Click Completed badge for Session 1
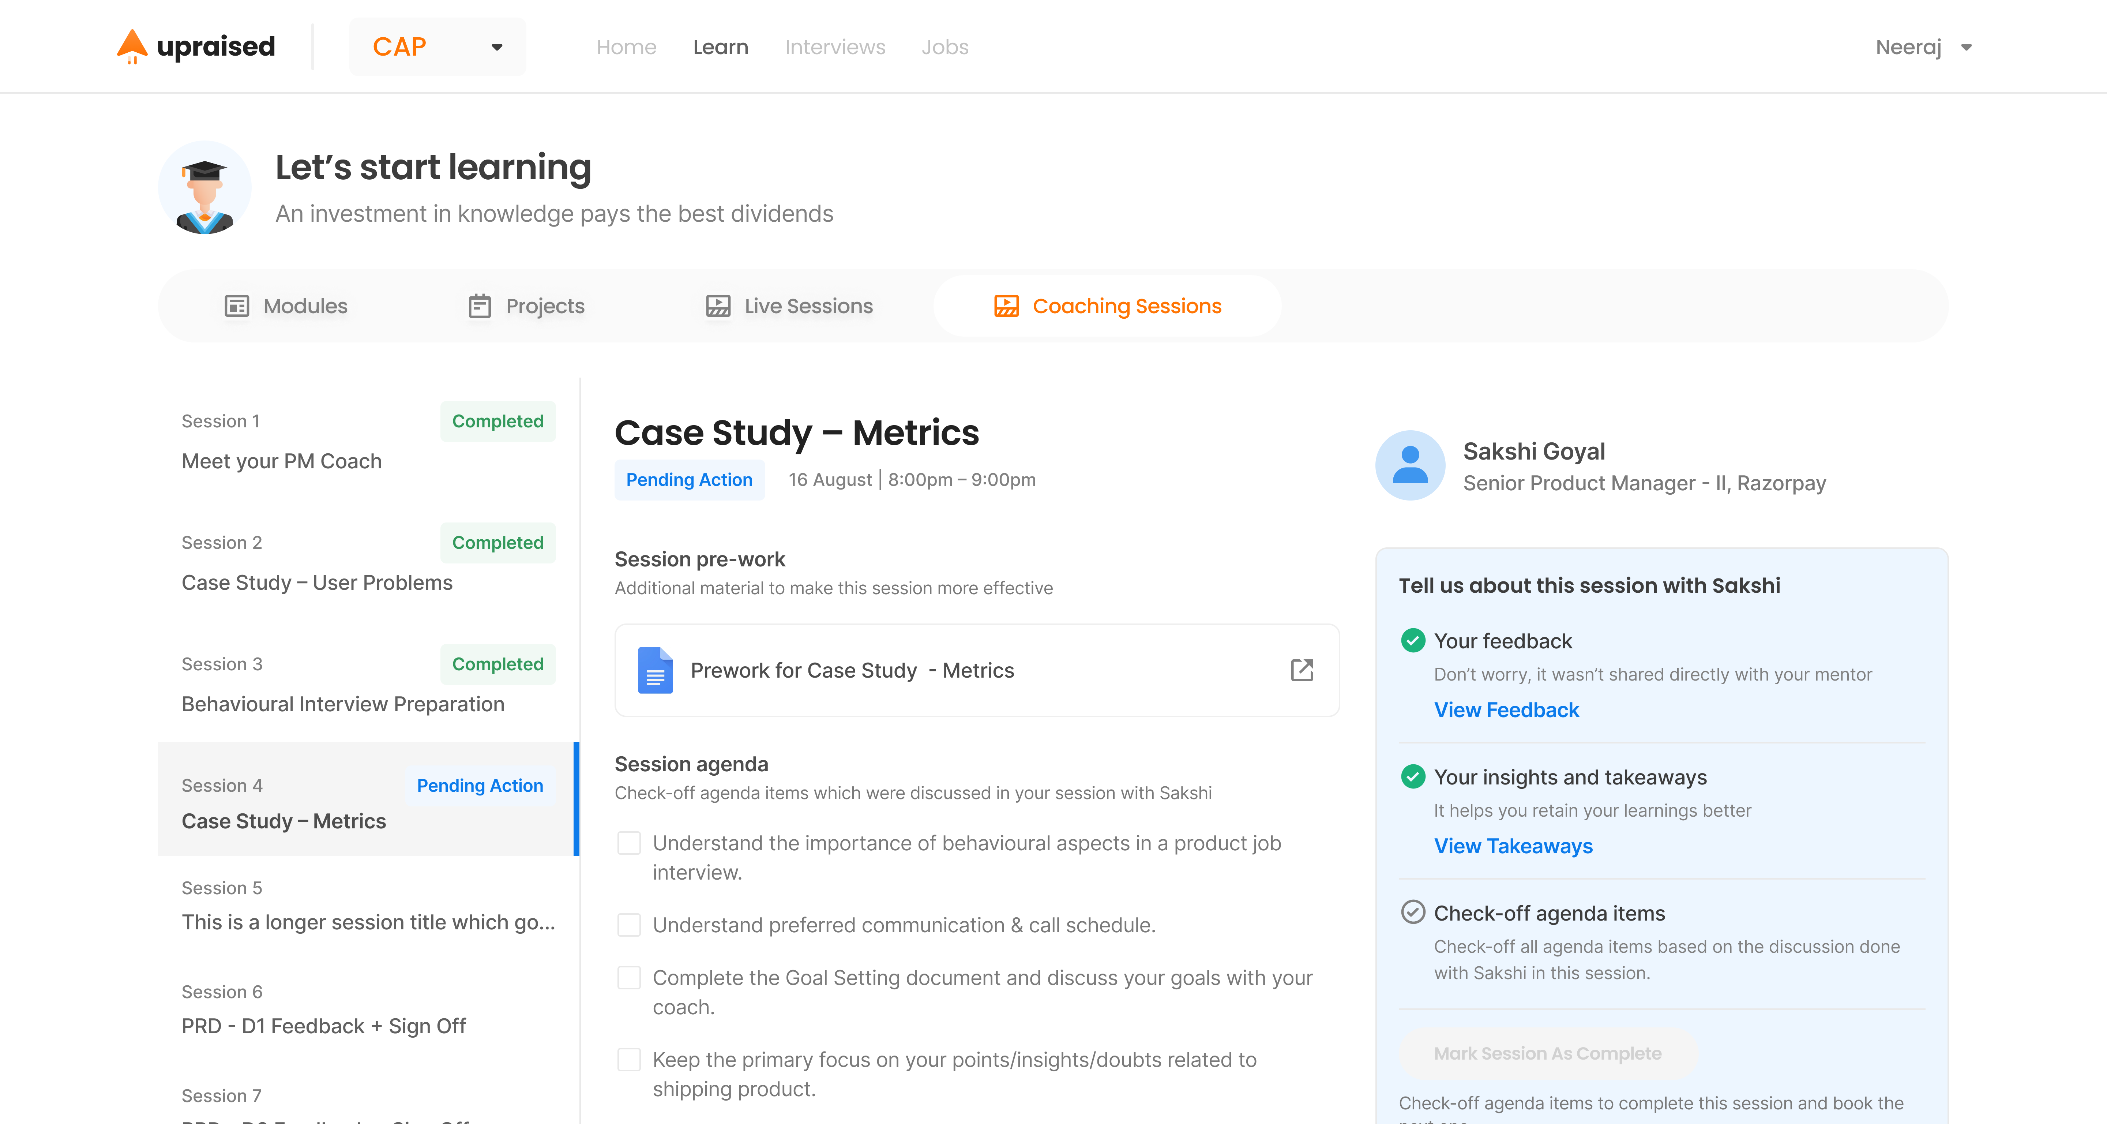The width and height of the screenshot is (2107, 1124). 498,421
